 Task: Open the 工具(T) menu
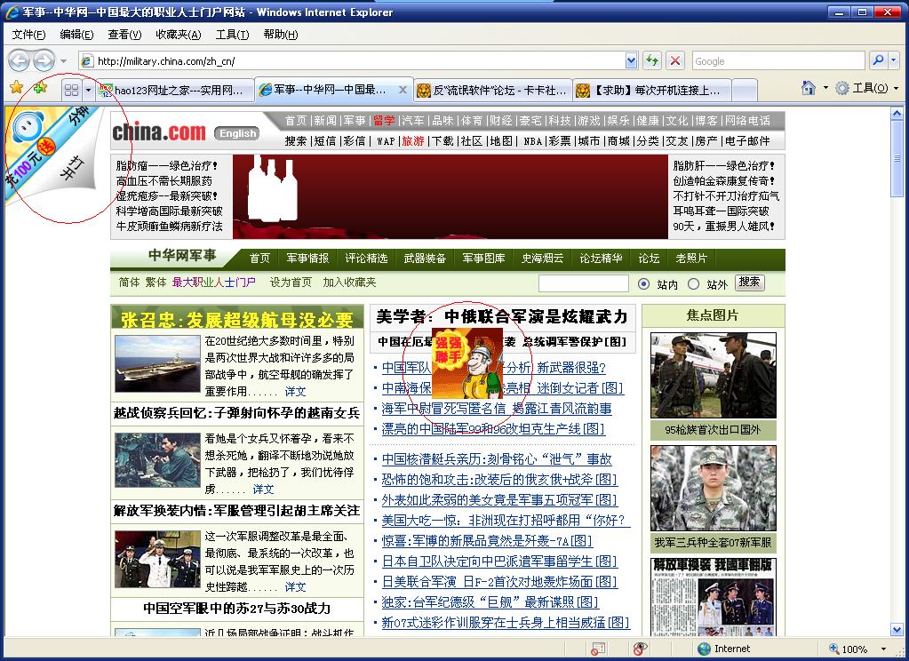coord(233,35)
